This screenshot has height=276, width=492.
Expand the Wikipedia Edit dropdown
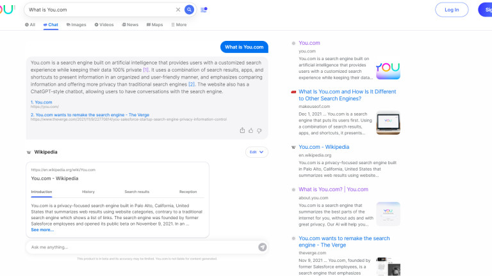coord(256,152)
